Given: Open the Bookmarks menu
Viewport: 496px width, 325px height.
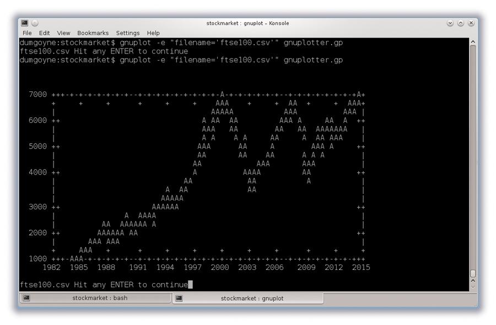Looking at the screenshot, I should coord(93,33).
